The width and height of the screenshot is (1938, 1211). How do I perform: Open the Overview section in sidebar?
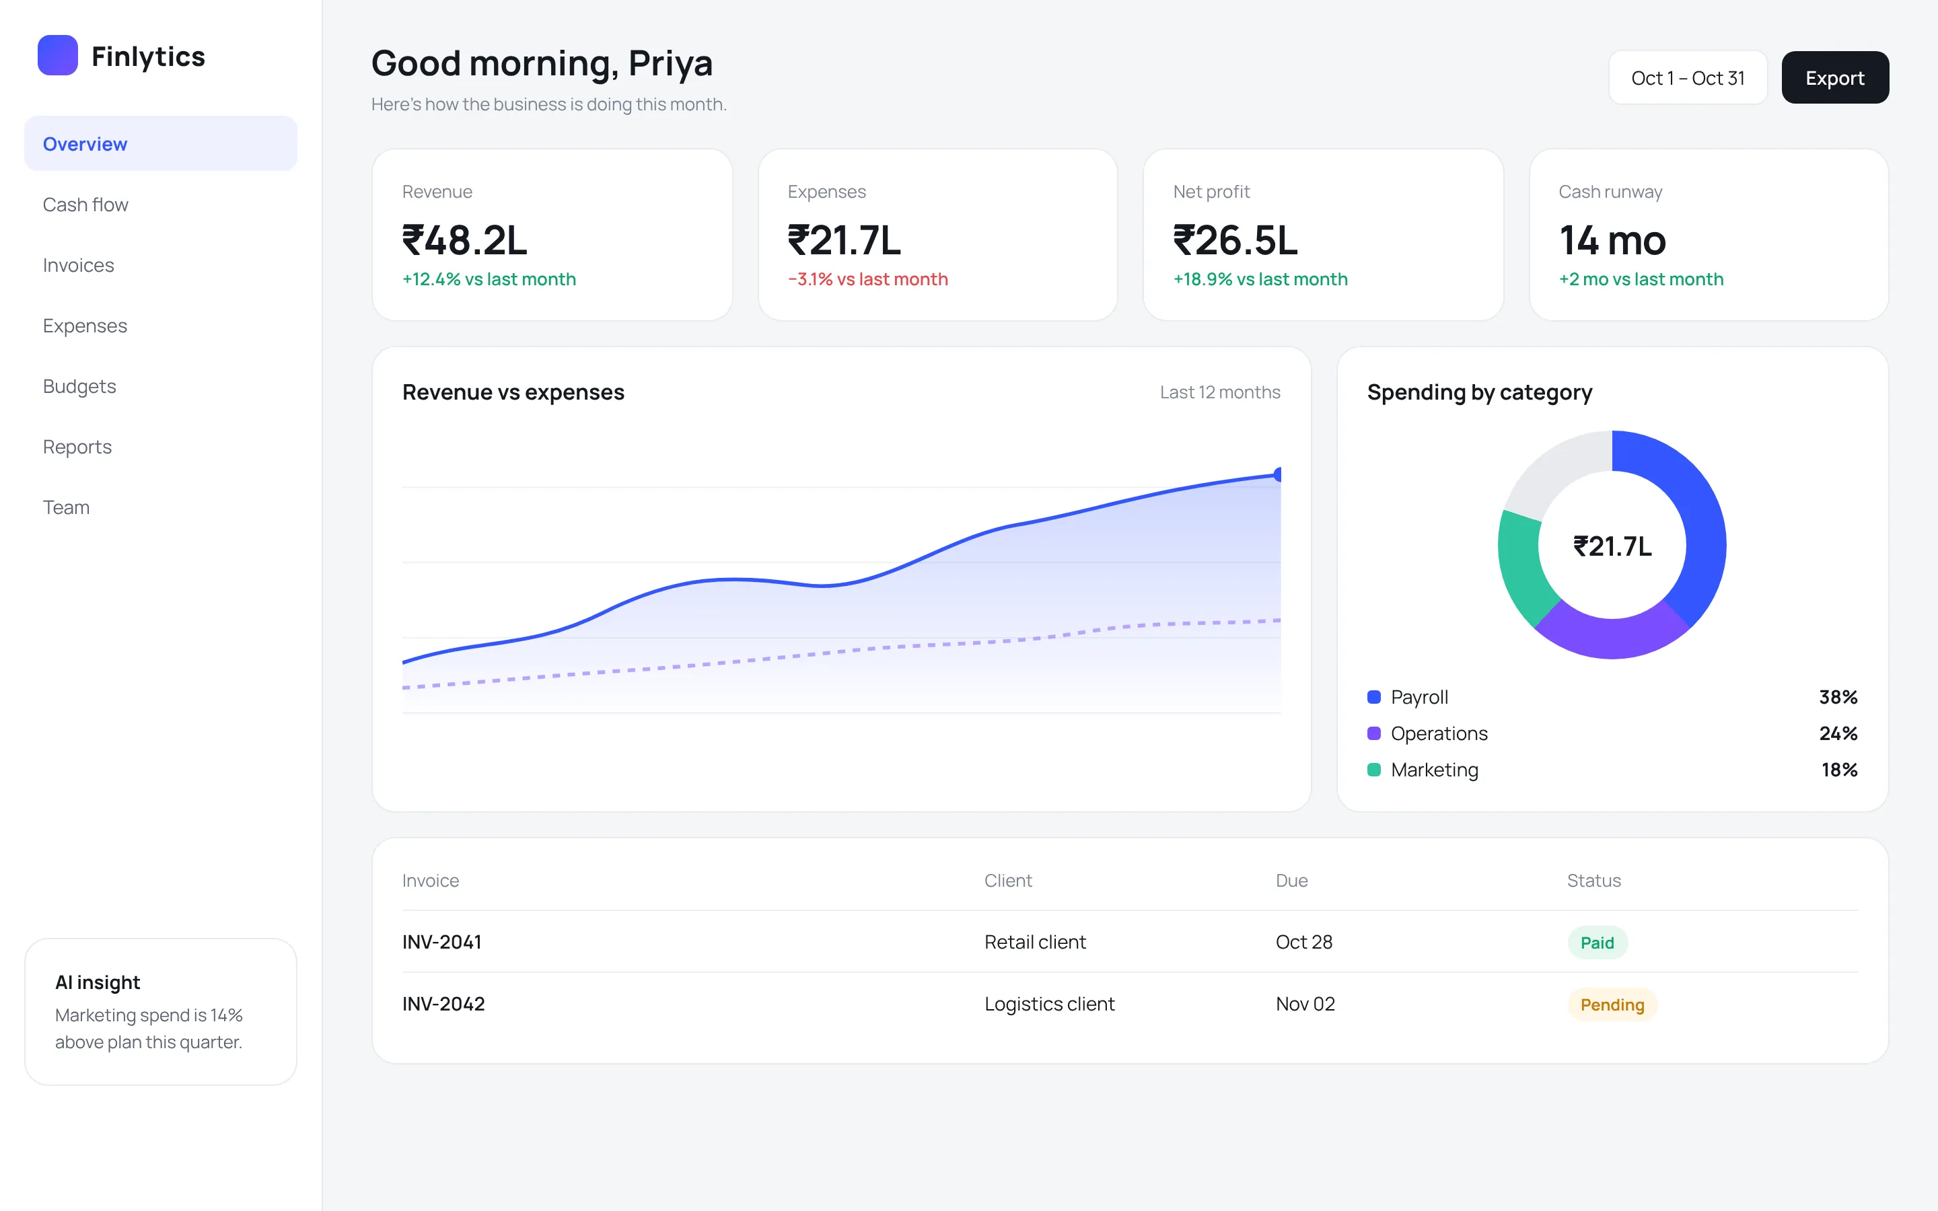(x=161, y=143)
